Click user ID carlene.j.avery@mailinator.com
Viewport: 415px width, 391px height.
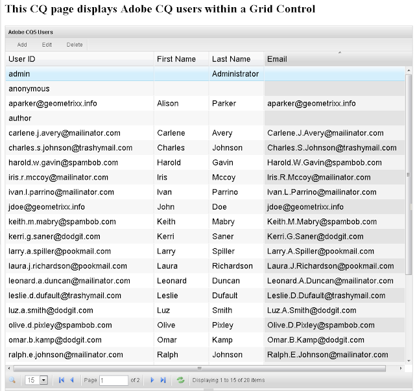[64, 133]
